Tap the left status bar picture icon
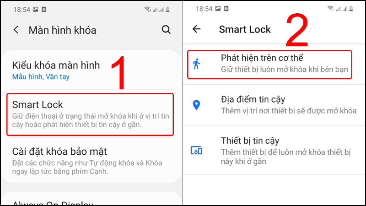This screenshot has width=366, height=206. [36, 9]
